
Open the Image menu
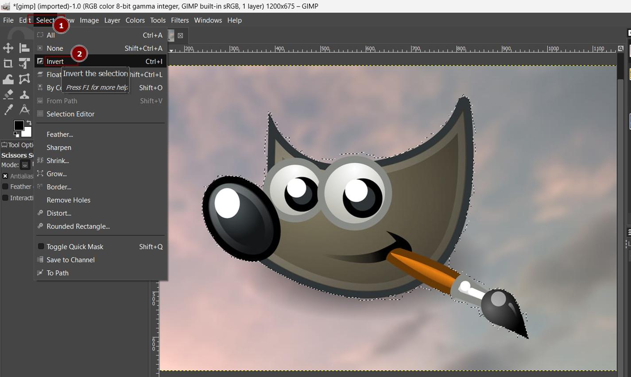(89, 20)
